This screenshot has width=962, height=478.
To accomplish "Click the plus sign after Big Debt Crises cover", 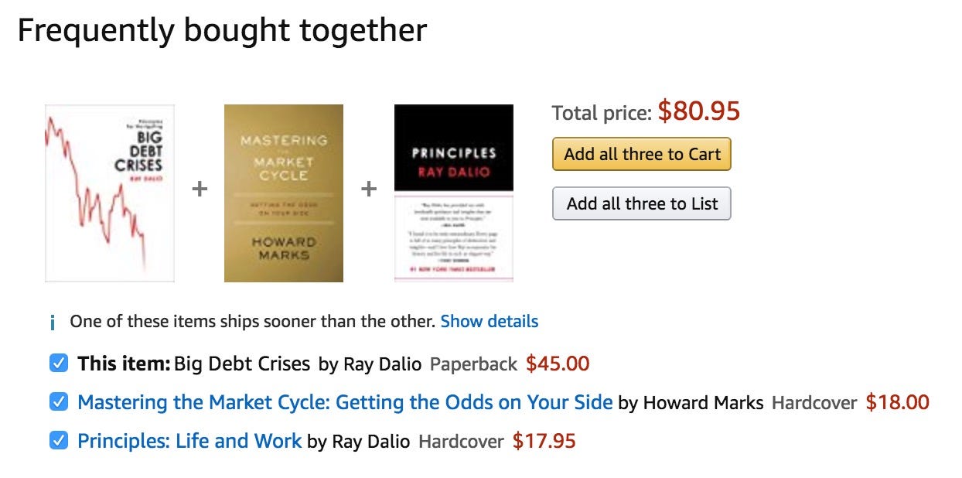I will tap(200, 189).
